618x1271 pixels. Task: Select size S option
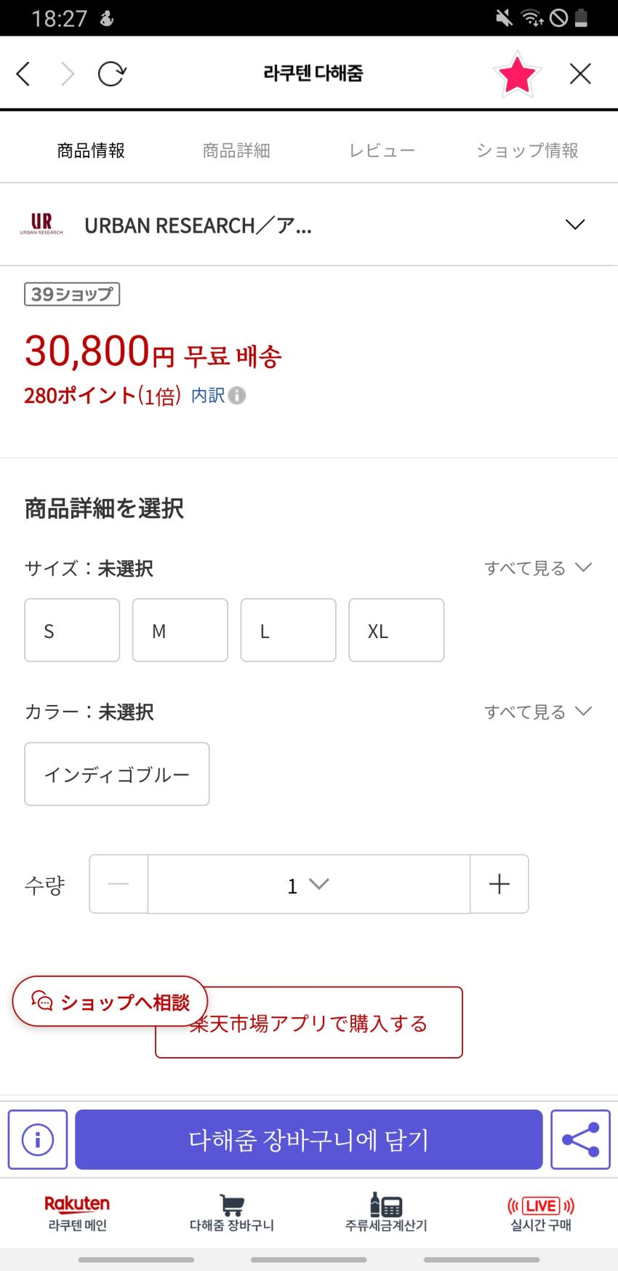[x=72, y=630]
